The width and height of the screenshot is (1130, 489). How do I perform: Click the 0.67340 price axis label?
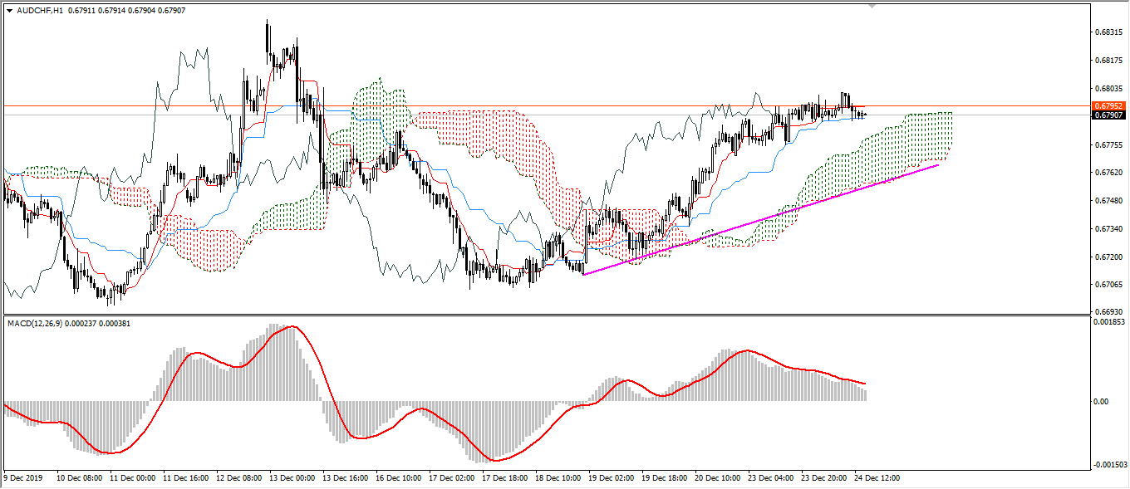click(x=1109, y=230)
